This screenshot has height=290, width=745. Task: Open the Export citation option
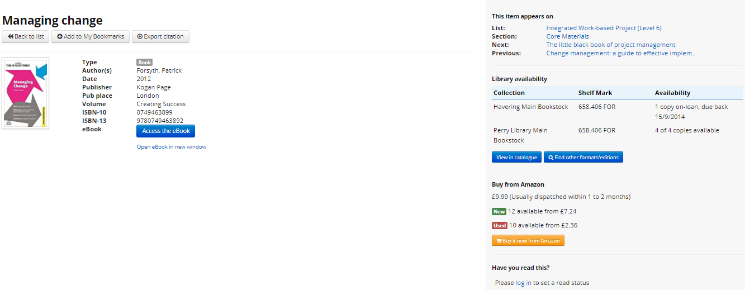[160, 37]
